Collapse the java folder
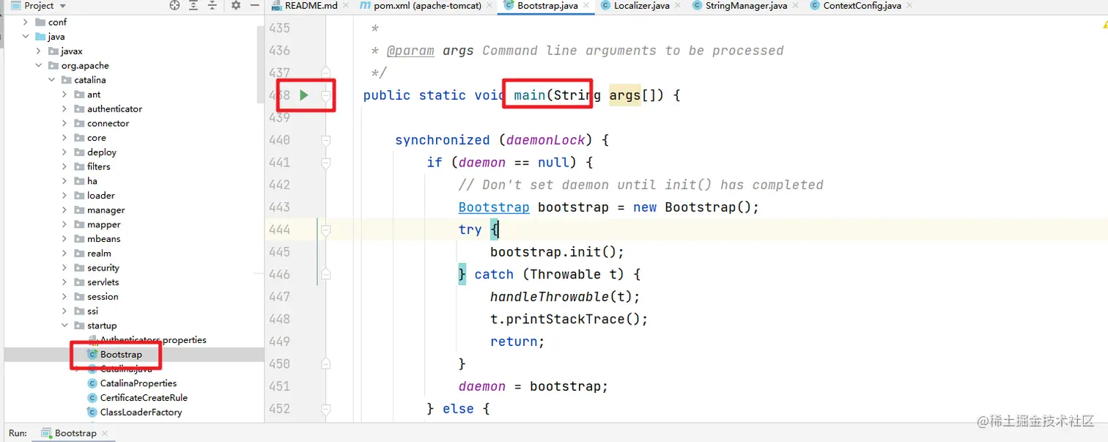The height and width of the screenshot is (442, 1108). pos(26,37)
